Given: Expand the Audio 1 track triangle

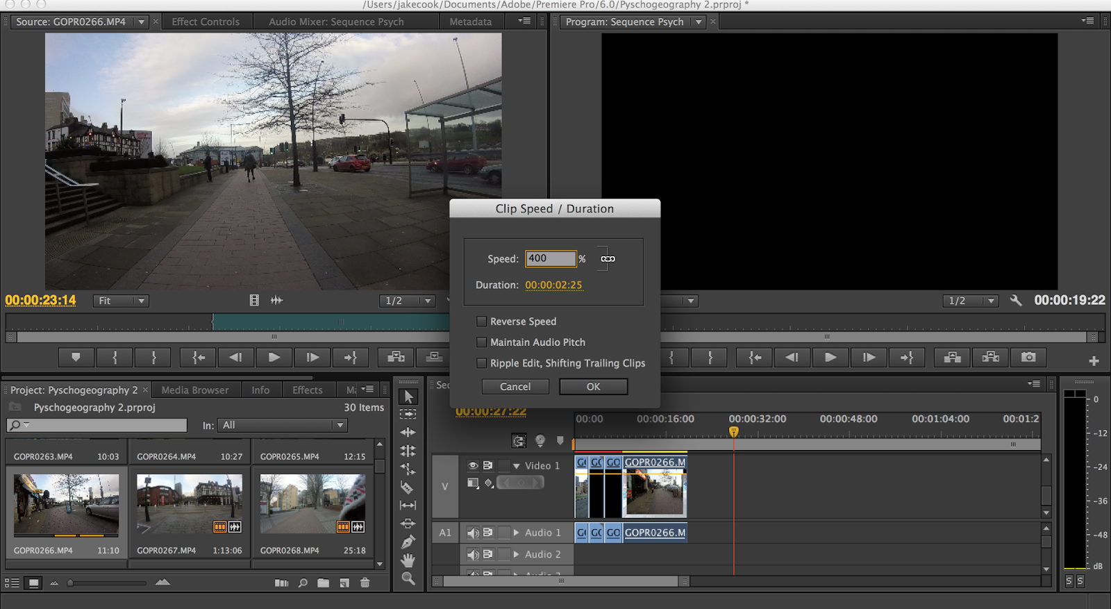Looking at the screenshot, I should point(517,533).
